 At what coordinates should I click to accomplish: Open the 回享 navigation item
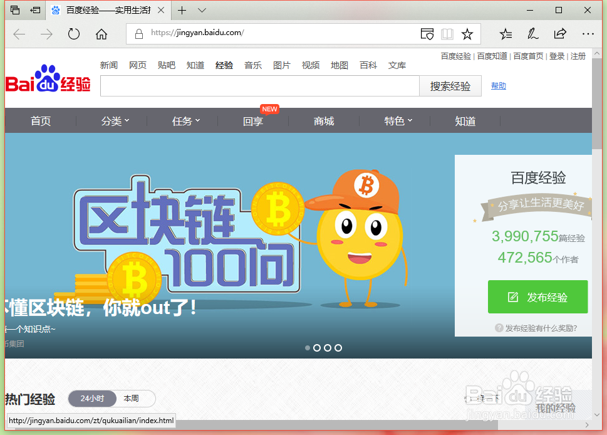click(x=253, y=121)
